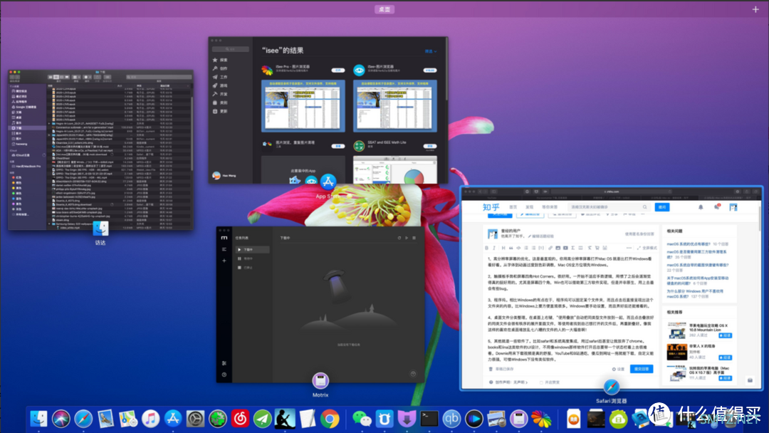Screen dimensions: 769x433
Task: Open qBittorrent icon in Dock
Action: (451, 419)
